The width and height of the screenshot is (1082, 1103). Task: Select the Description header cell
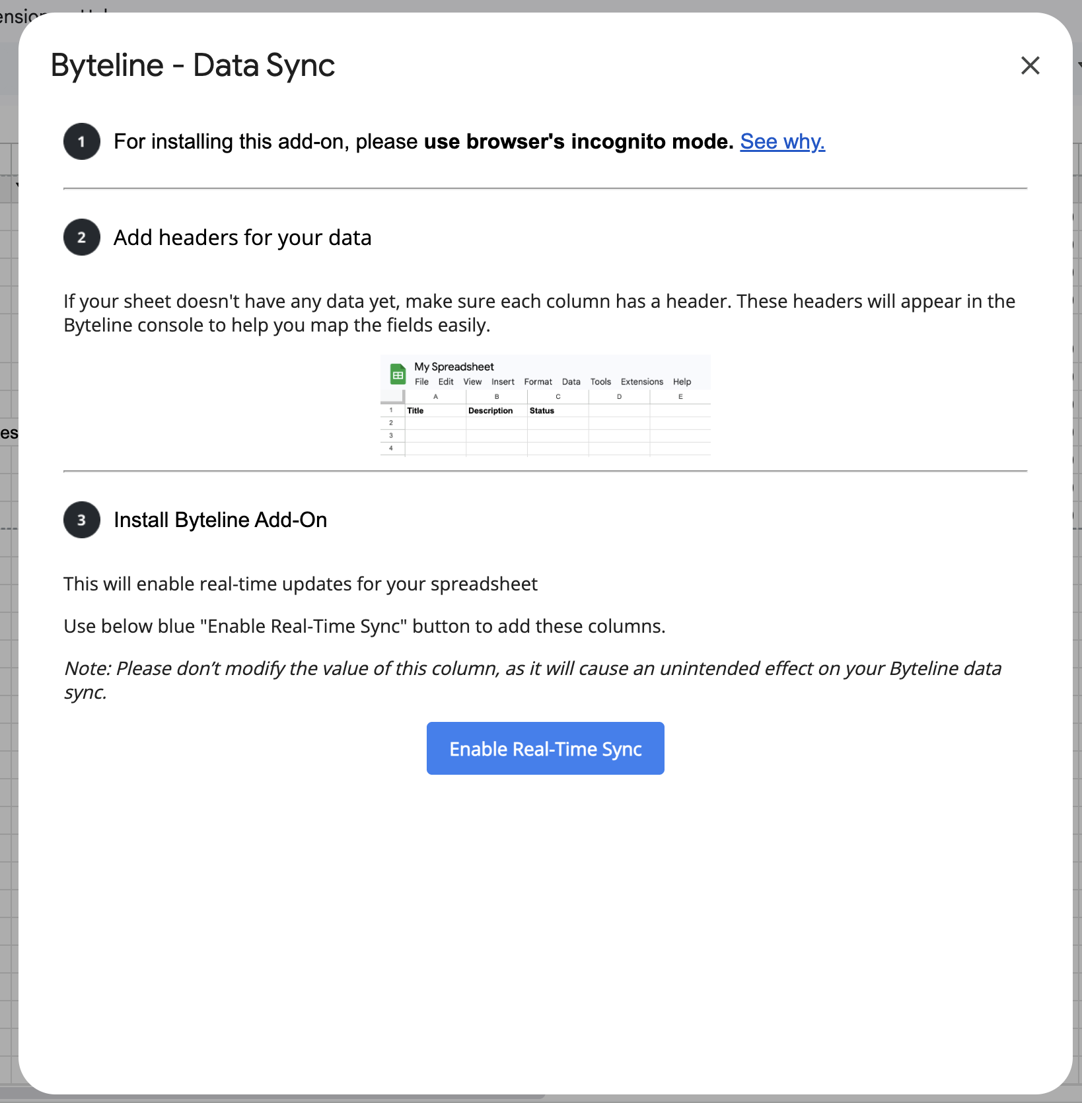pyautogui.click(x=496, y=411)
